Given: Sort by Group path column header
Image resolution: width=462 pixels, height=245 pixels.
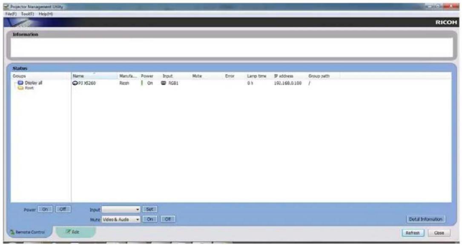Looking at the screenshot, I should (x=323, y=76).
